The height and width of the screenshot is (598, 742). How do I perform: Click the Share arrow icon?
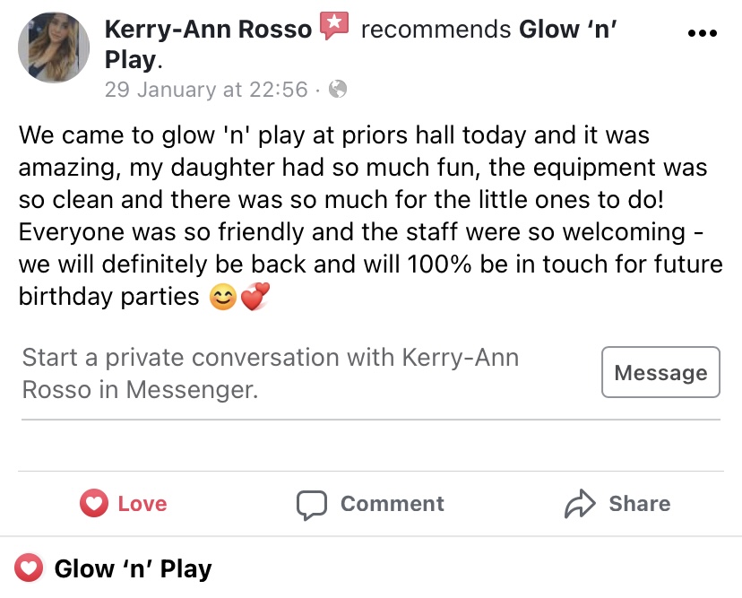click(x=580, y=504)
